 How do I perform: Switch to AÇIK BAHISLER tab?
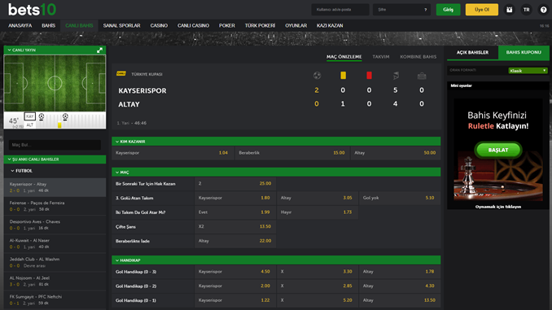pyautogui.click(x=472, y=52)
